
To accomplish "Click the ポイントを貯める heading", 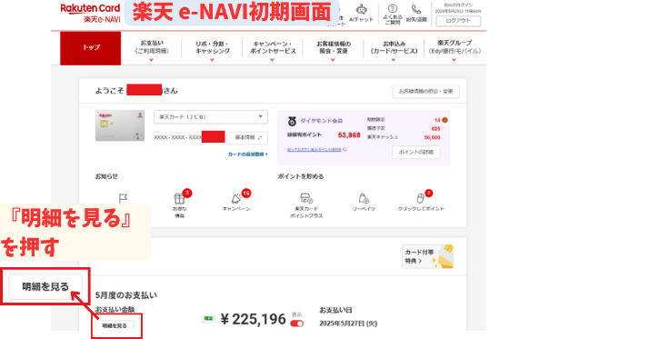I will pyautogui.click(x=301, y=176).
